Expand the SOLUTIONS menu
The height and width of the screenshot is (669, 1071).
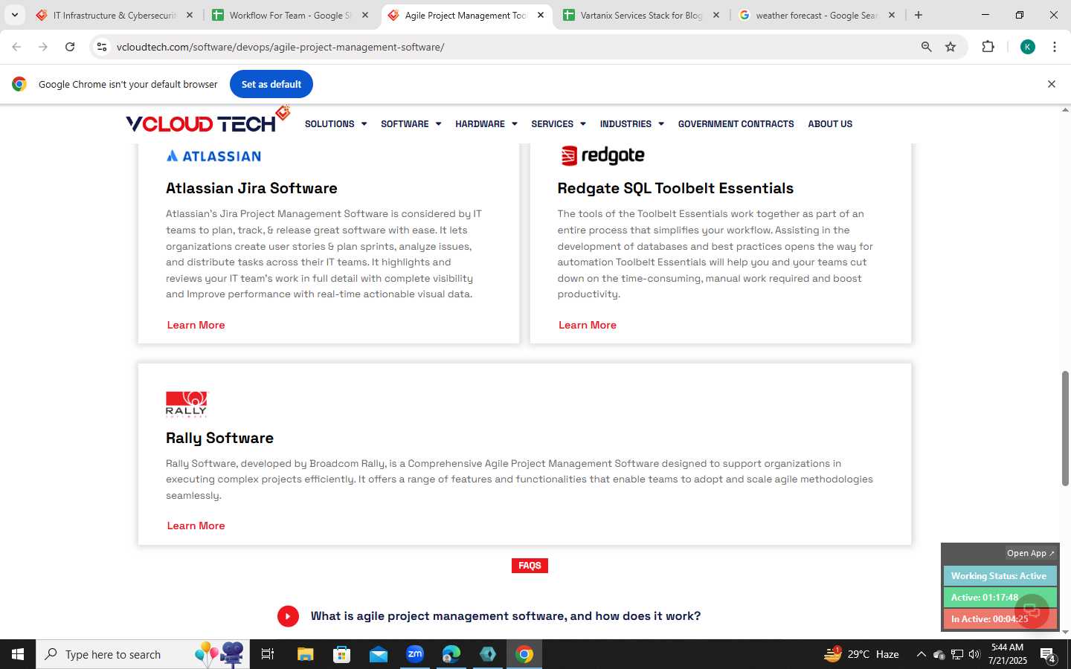coord(335,124)
